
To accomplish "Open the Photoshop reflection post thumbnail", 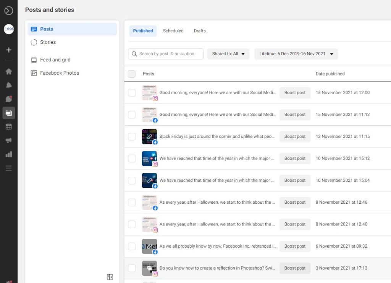I will (149, 268).
